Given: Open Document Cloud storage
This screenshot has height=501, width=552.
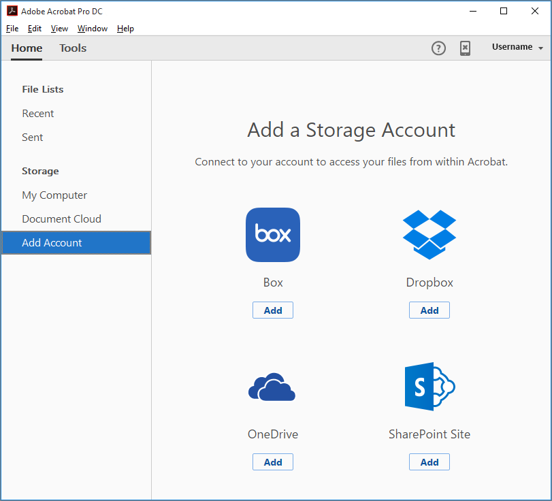Looking at the screenshot, I should tap(62, 219).
